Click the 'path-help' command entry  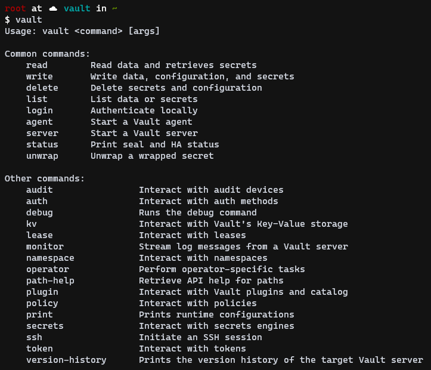click(50, 280)
